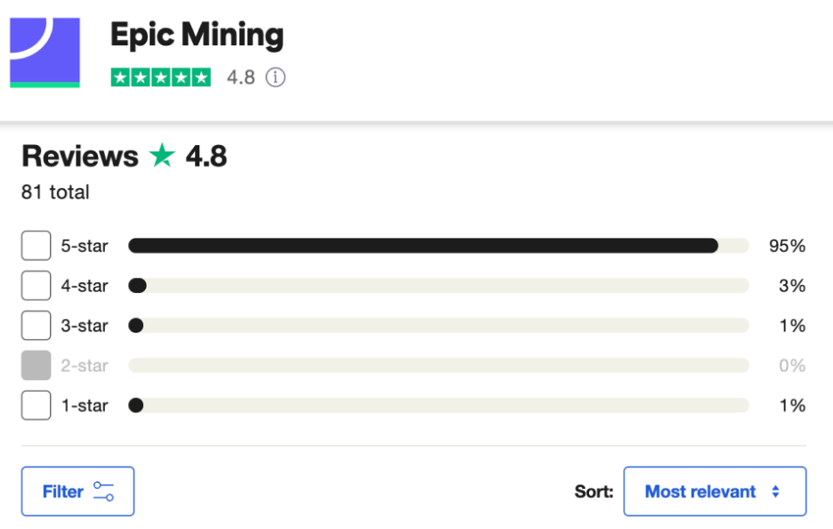
Task: Click the 5-star rating bar
Action: 438,246
